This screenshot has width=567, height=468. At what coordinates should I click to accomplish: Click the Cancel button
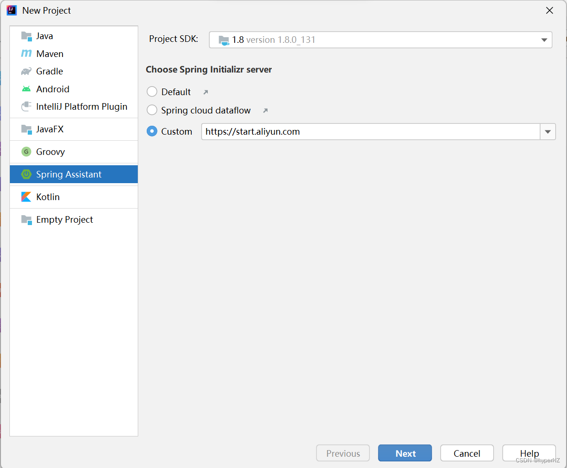point(467,453)
